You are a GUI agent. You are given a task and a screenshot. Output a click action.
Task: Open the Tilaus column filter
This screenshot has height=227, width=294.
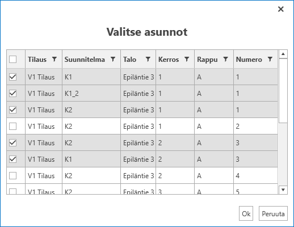(x=54, y=60)
